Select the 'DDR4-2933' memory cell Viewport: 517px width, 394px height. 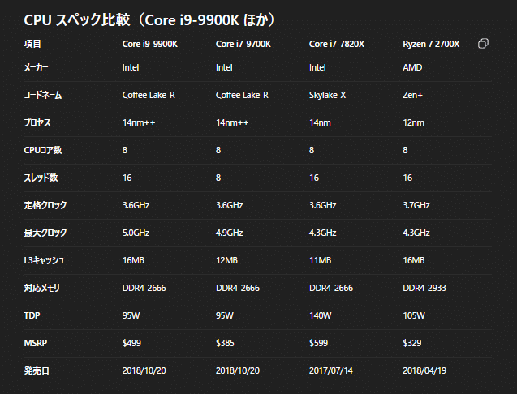pyautogui.click(x=424, y=288)
